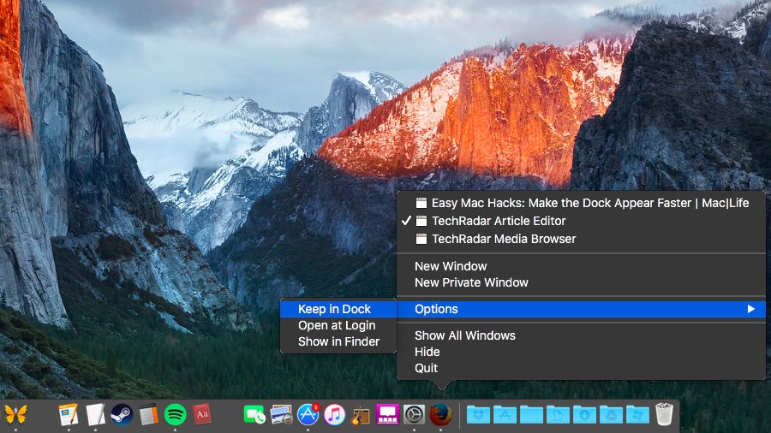Choose Show in Finder

[338, 341]
